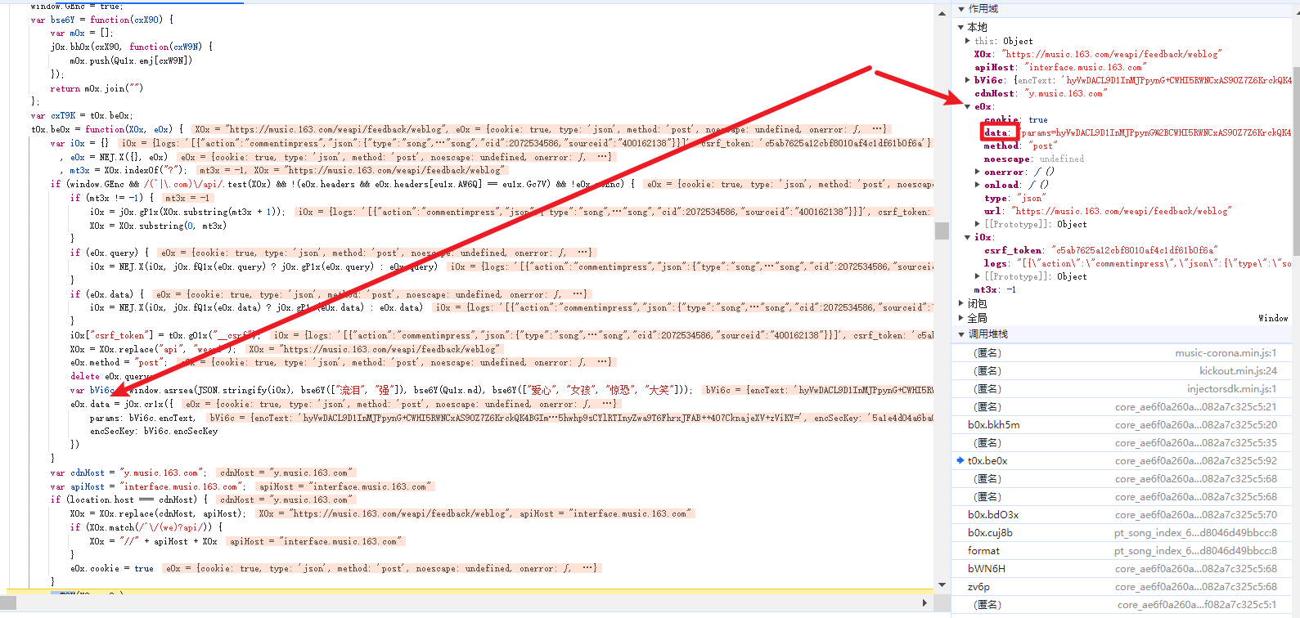
Task: Click the 'return mOx.join' code line
Action: tap(97, 88)
